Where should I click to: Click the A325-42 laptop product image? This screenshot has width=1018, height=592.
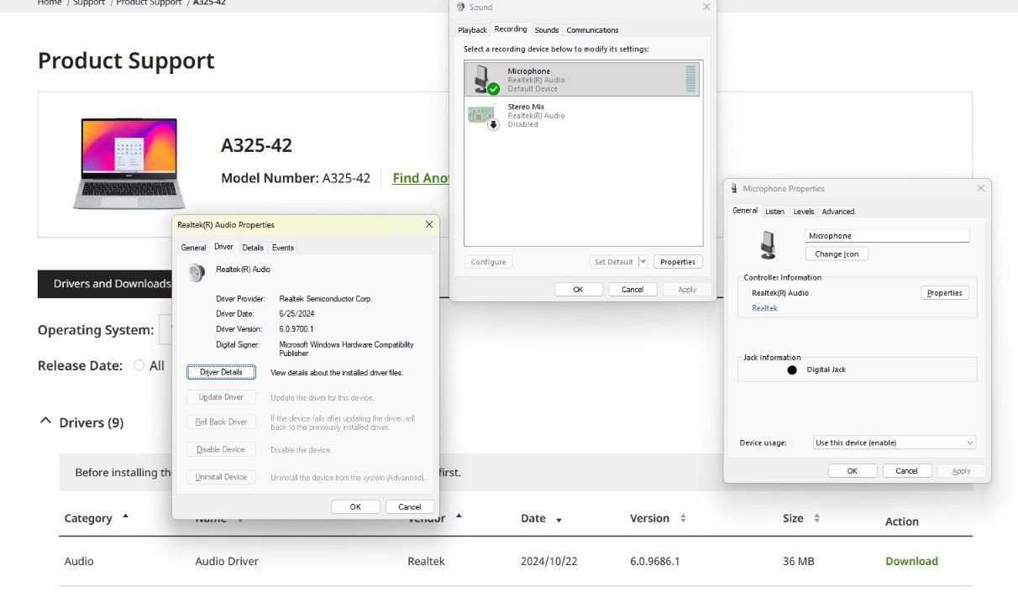[x=129, y=163]
